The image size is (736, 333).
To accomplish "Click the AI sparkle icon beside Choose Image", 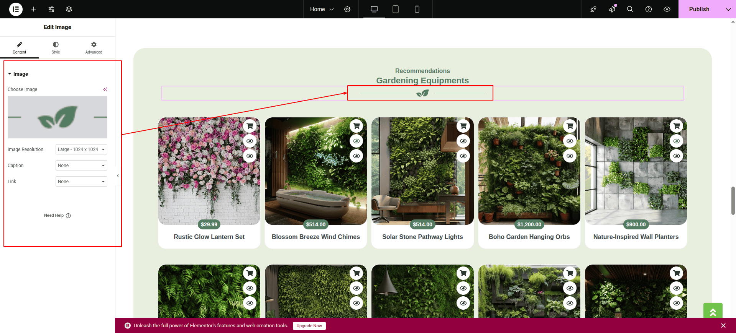I will click(x=105, y=89).
